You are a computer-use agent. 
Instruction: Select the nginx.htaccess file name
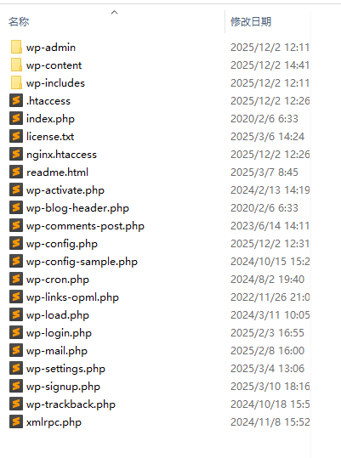pyautogui.click(x=61, y=155)
